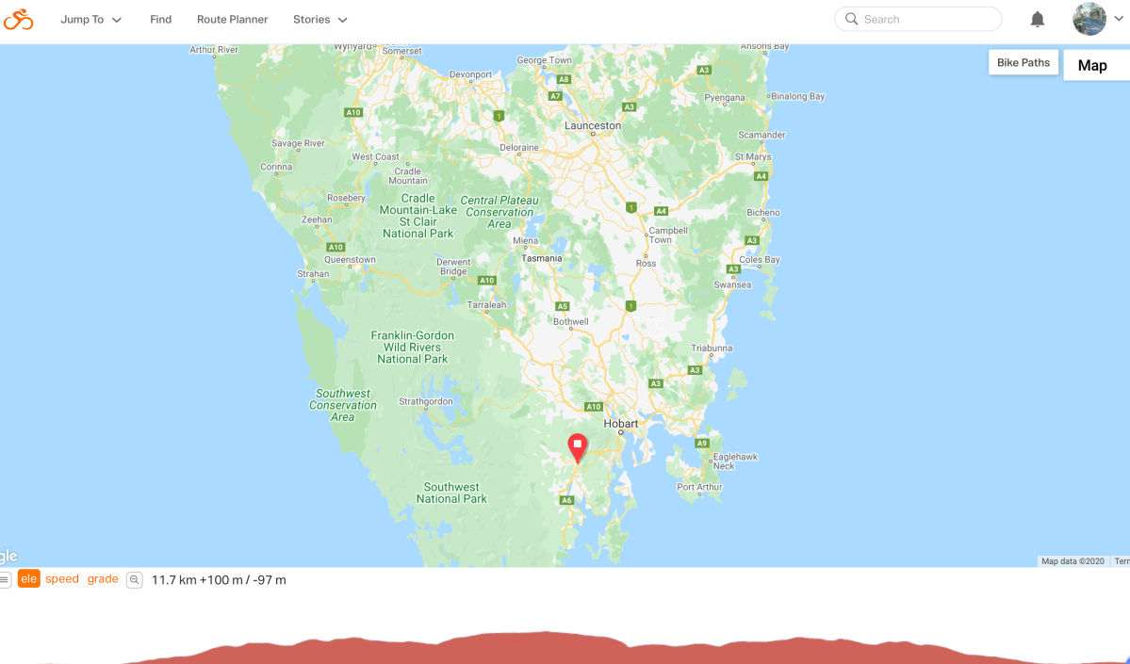Expand the Stories dropdown menu

(320, 20)
